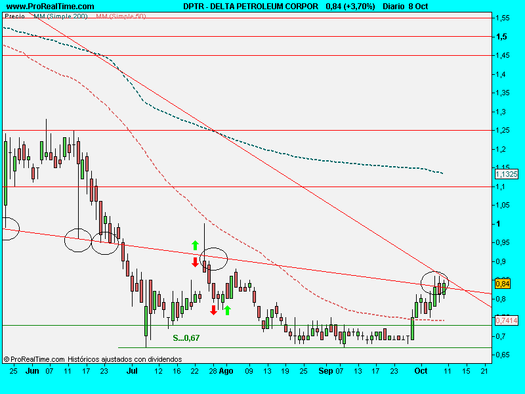Click the 1,2 price axis label
Viewport: 525px width, 394px height.
point(501,149)
